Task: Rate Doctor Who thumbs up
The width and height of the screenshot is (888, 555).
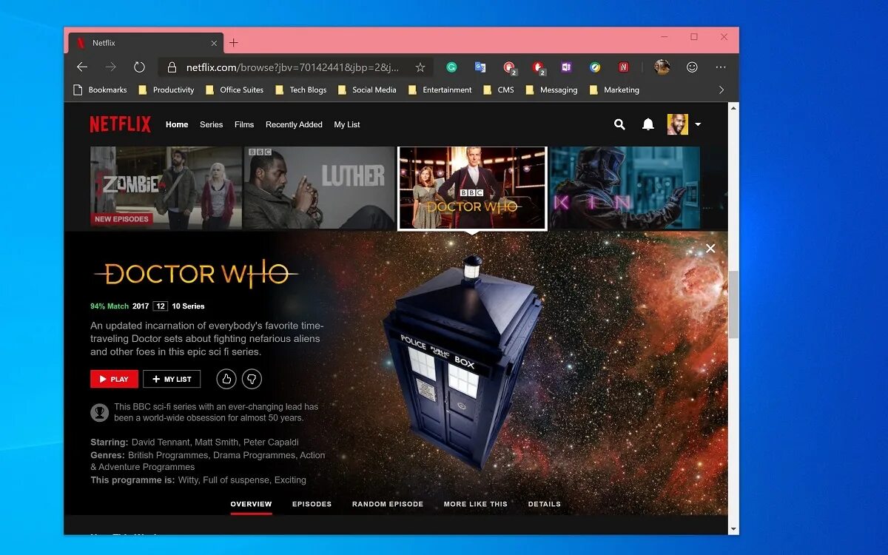Action: [x=226, y=379]
